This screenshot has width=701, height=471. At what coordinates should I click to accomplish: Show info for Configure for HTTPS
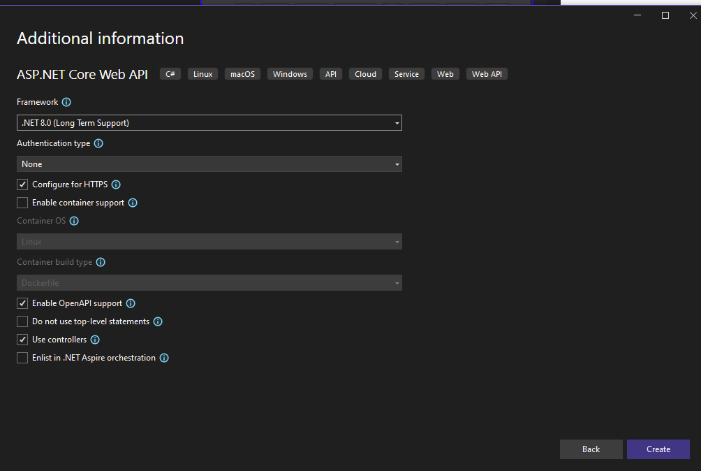(116, 184)
